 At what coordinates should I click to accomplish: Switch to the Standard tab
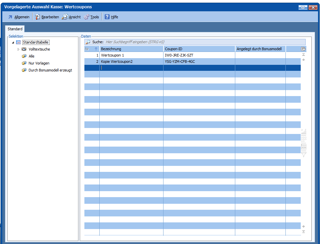[x=15, y=29]
